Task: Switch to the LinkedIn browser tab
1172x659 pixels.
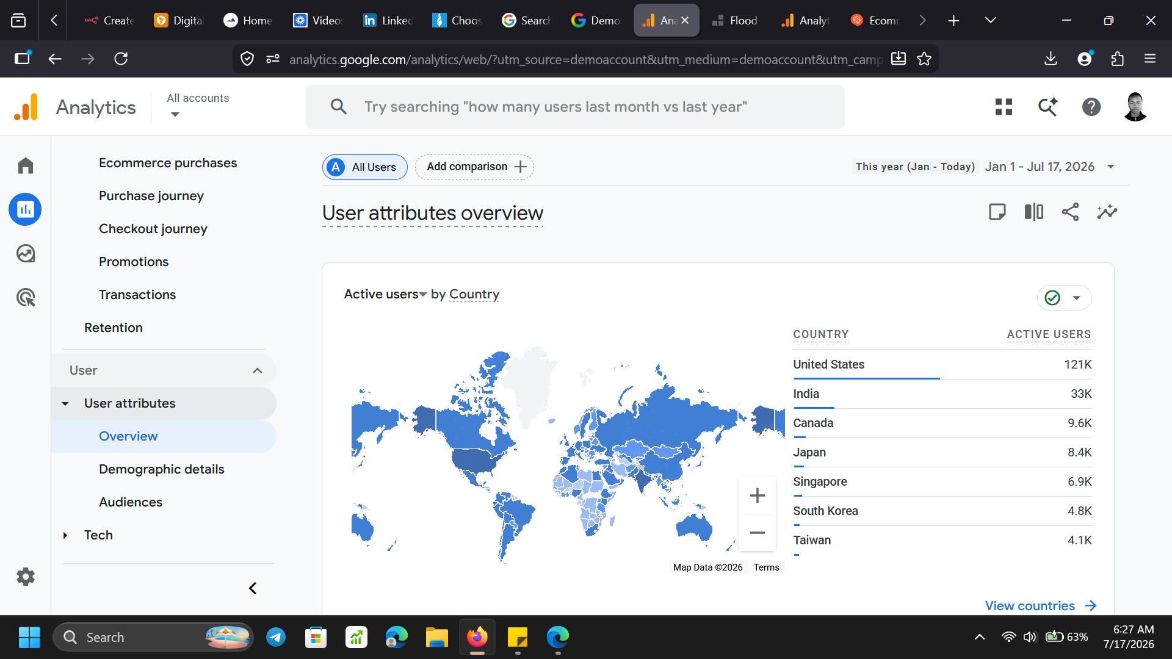Action: 388,20
